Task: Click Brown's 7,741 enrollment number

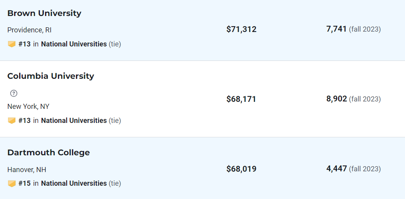Action: 336,29
